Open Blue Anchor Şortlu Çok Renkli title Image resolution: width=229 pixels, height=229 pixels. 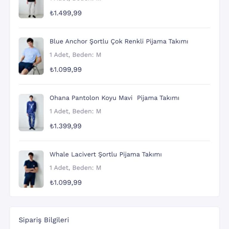click(119, 41)
